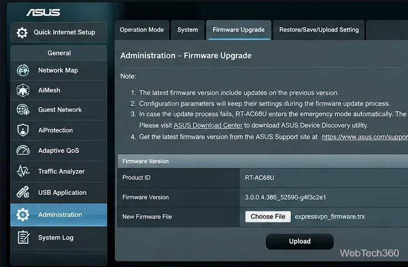Select Administration in the sidebar

click(58, 215)
